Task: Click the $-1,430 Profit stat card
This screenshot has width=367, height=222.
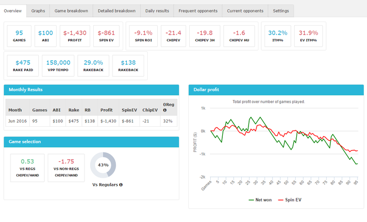Action: [x=75, y=36]
